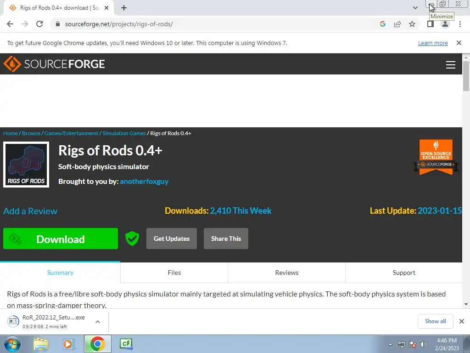470x353 pixels.
Task: Click the RoR_2022.12_Setup download item
Action: coord(48,321)
